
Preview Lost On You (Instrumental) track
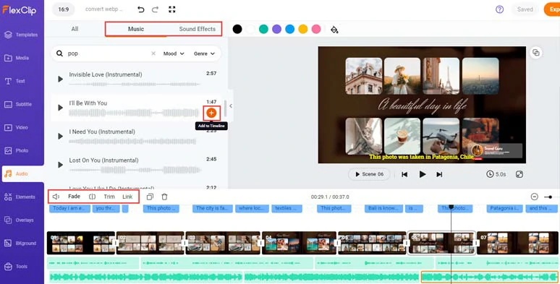coord(60,165)
